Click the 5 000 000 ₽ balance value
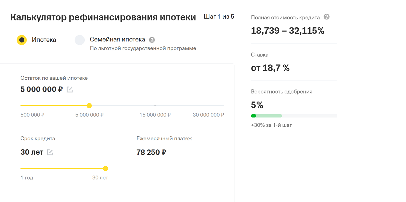The width and height of the screenshot is (406, 202). (x=41, y=89)
